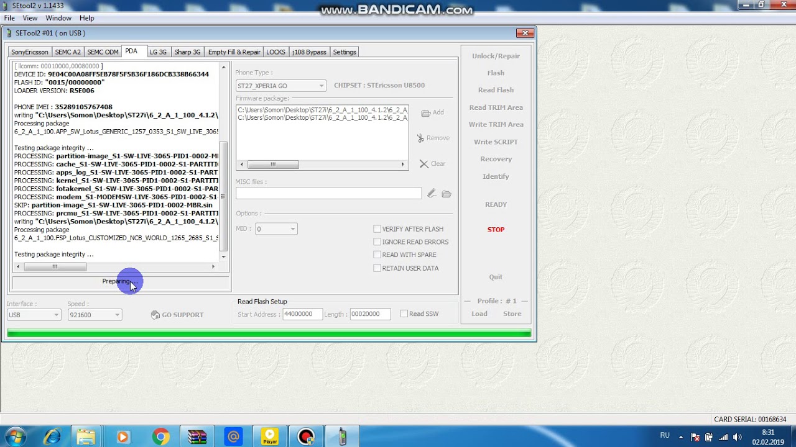
Task: Click the log panel horizontal scrollbar thumb
Action: click(55, 266)
